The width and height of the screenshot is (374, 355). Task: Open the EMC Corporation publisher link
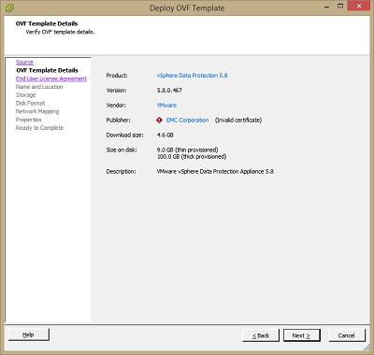point(187,121)
